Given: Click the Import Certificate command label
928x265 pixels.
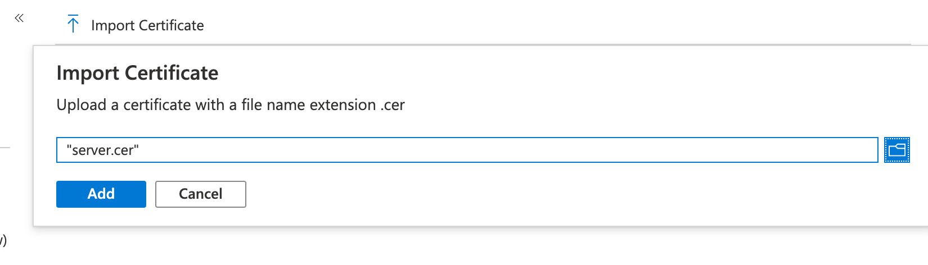Looking at the screenshot, I should (x=147, y=25).
